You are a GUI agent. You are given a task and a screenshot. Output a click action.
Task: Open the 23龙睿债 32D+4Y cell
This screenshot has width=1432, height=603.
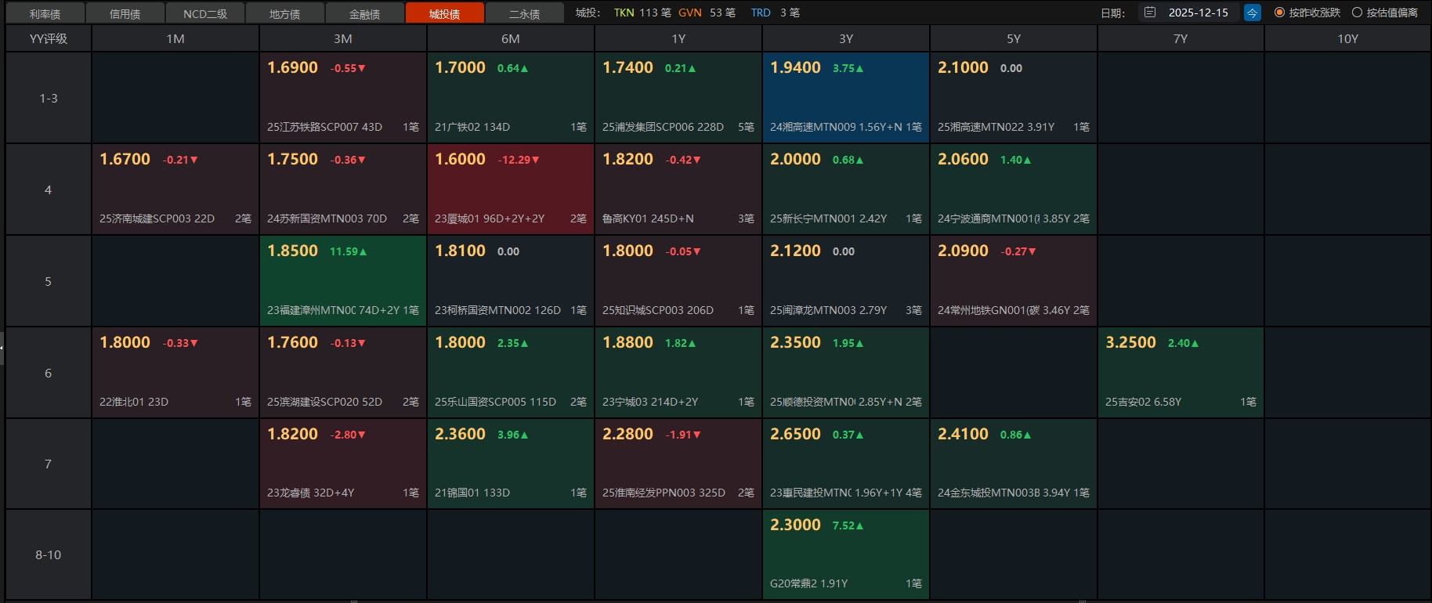[x=343, y=464]
